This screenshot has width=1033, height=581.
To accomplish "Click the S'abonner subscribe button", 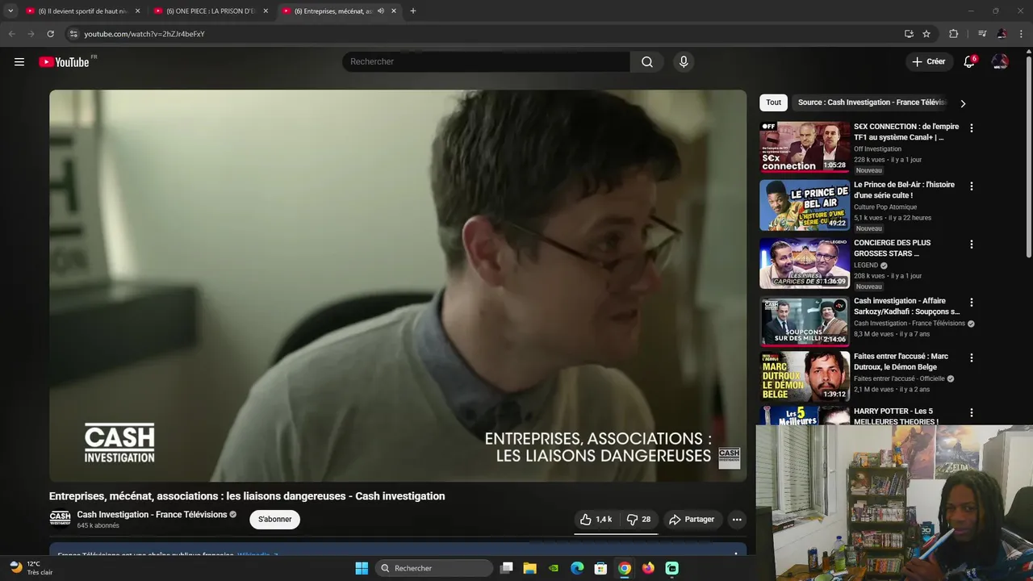I will click(x=274, y=520).
